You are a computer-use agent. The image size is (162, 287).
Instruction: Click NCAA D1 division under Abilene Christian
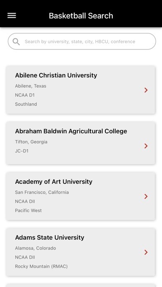25,95
